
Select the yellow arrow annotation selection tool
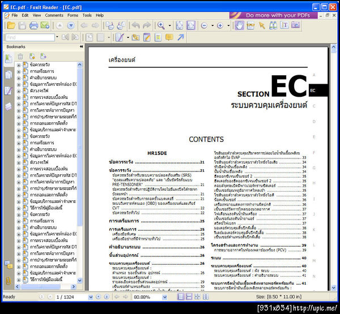[x=262, y=25]
